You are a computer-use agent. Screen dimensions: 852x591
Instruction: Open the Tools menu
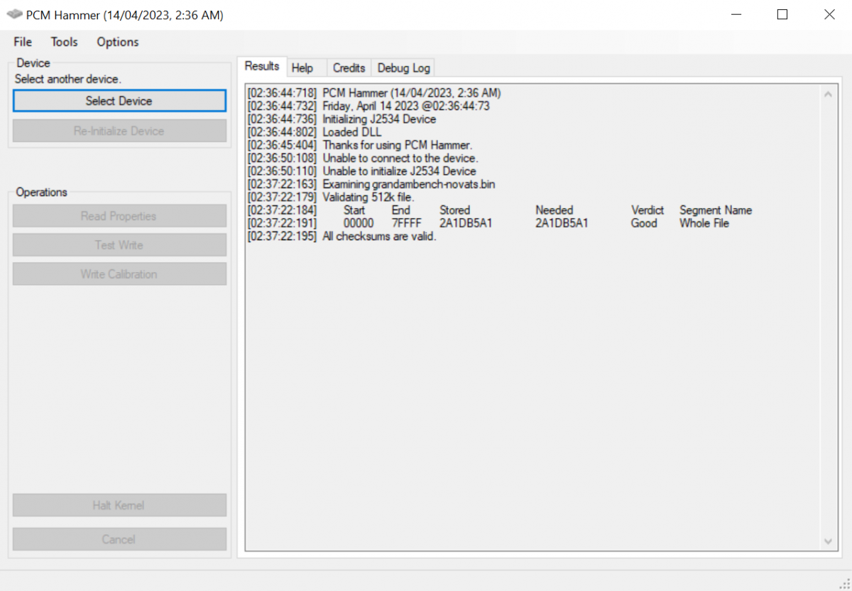(x=64, y=42)
